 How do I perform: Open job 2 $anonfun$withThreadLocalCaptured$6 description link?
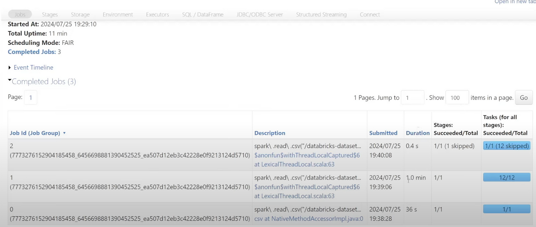pos(307,155)
